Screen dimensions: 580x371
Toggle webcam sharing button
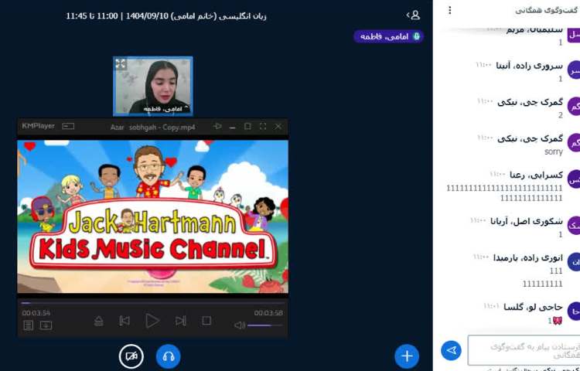[x=131, y=356]
